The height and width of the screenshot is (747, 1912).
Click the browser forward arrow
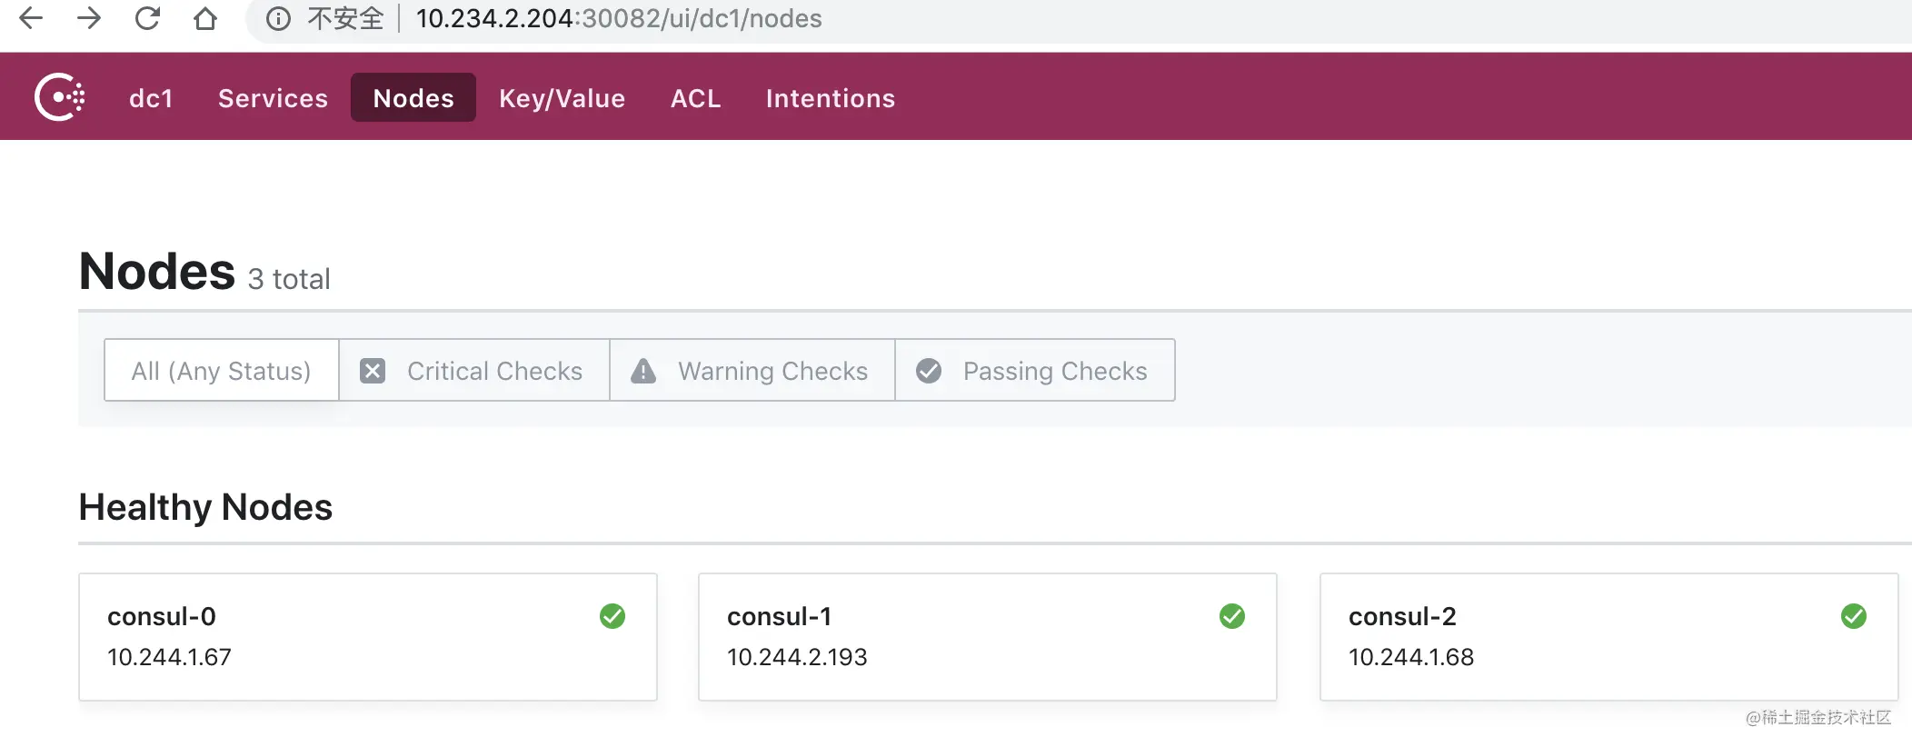[89, 18]
